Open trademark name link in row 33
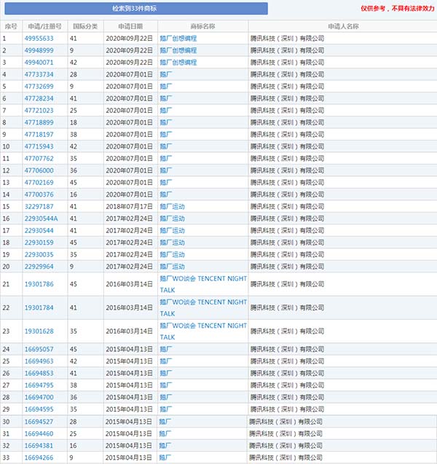The height and width of the screenshot is (464, 437). pos(165,457)
